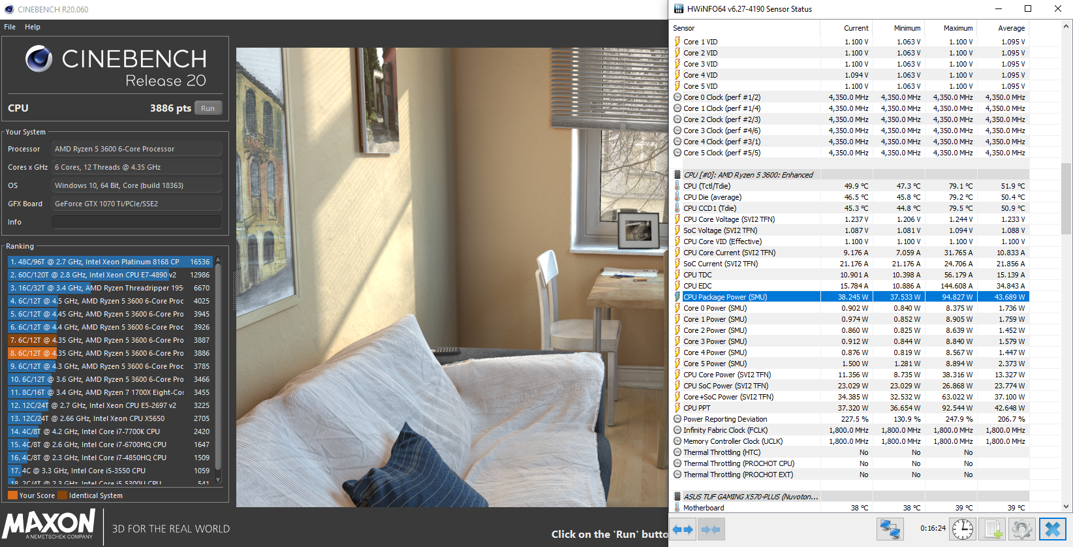Viewport: 1073px width, 547px height.
Task: Click the scroll down arrow in HWiNFO sensor list
Action: [x=1067, y=507]
